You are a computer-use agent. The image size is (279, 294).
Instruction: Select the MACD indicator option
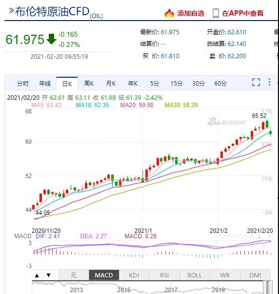pos(104,275)
